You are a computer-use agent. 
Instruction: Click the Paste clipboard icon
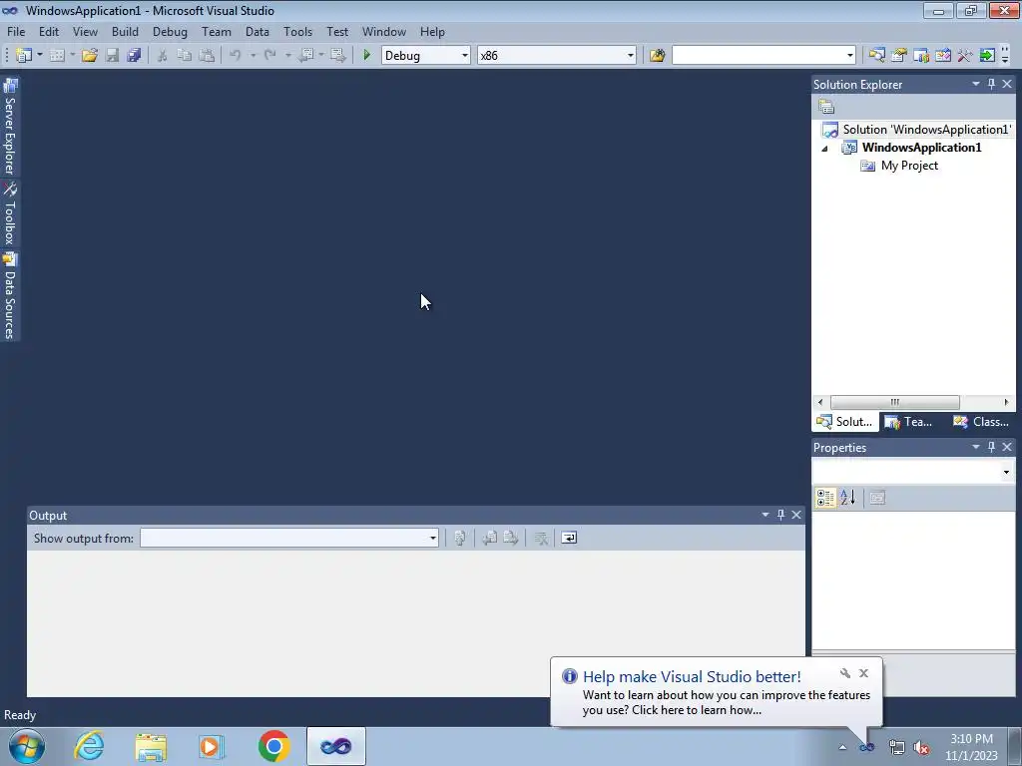207,56
